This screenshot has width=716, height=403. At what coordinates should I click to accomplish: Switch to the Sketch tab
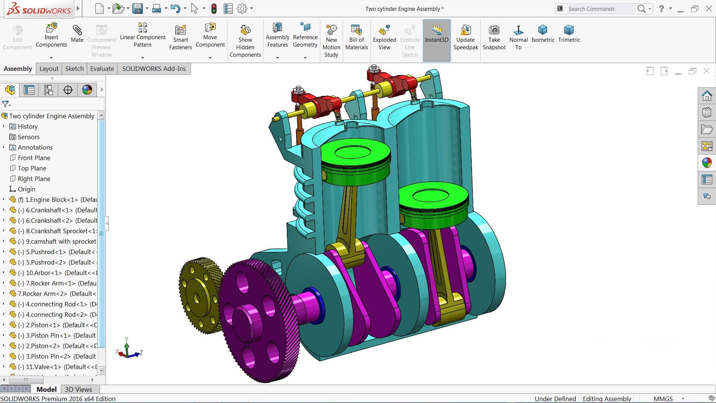[74, 69]
